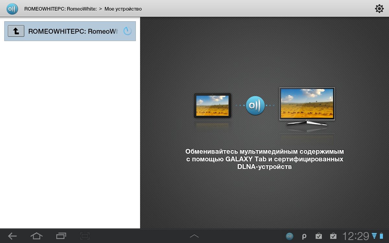389x243 pixels.
Task: Tap the loading spinner in the device row
Action: (x=128, y=31)
